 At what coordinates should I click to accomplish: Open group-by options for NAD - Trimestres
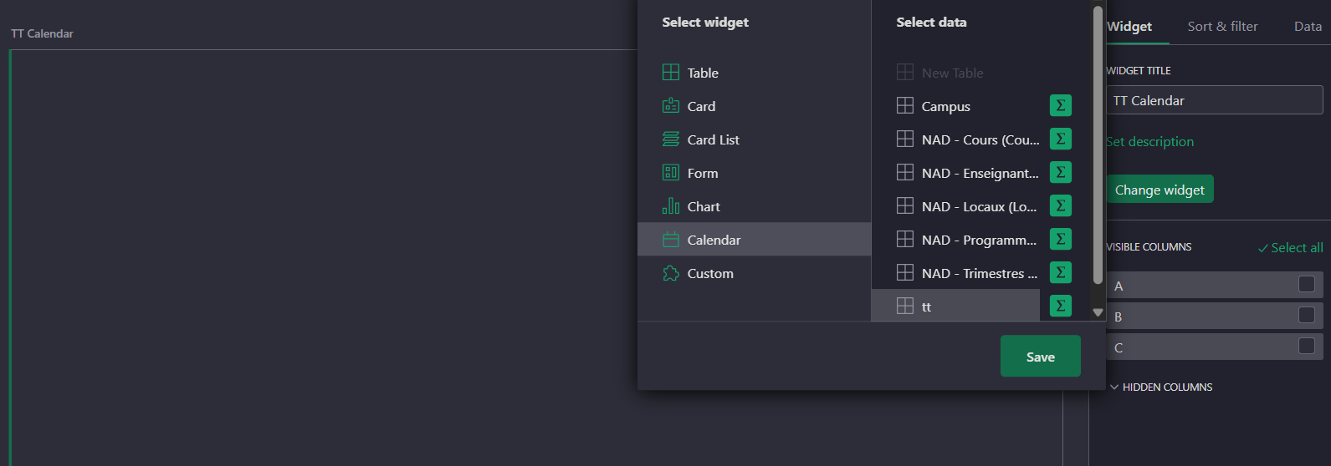click(x=1060, y=273)
